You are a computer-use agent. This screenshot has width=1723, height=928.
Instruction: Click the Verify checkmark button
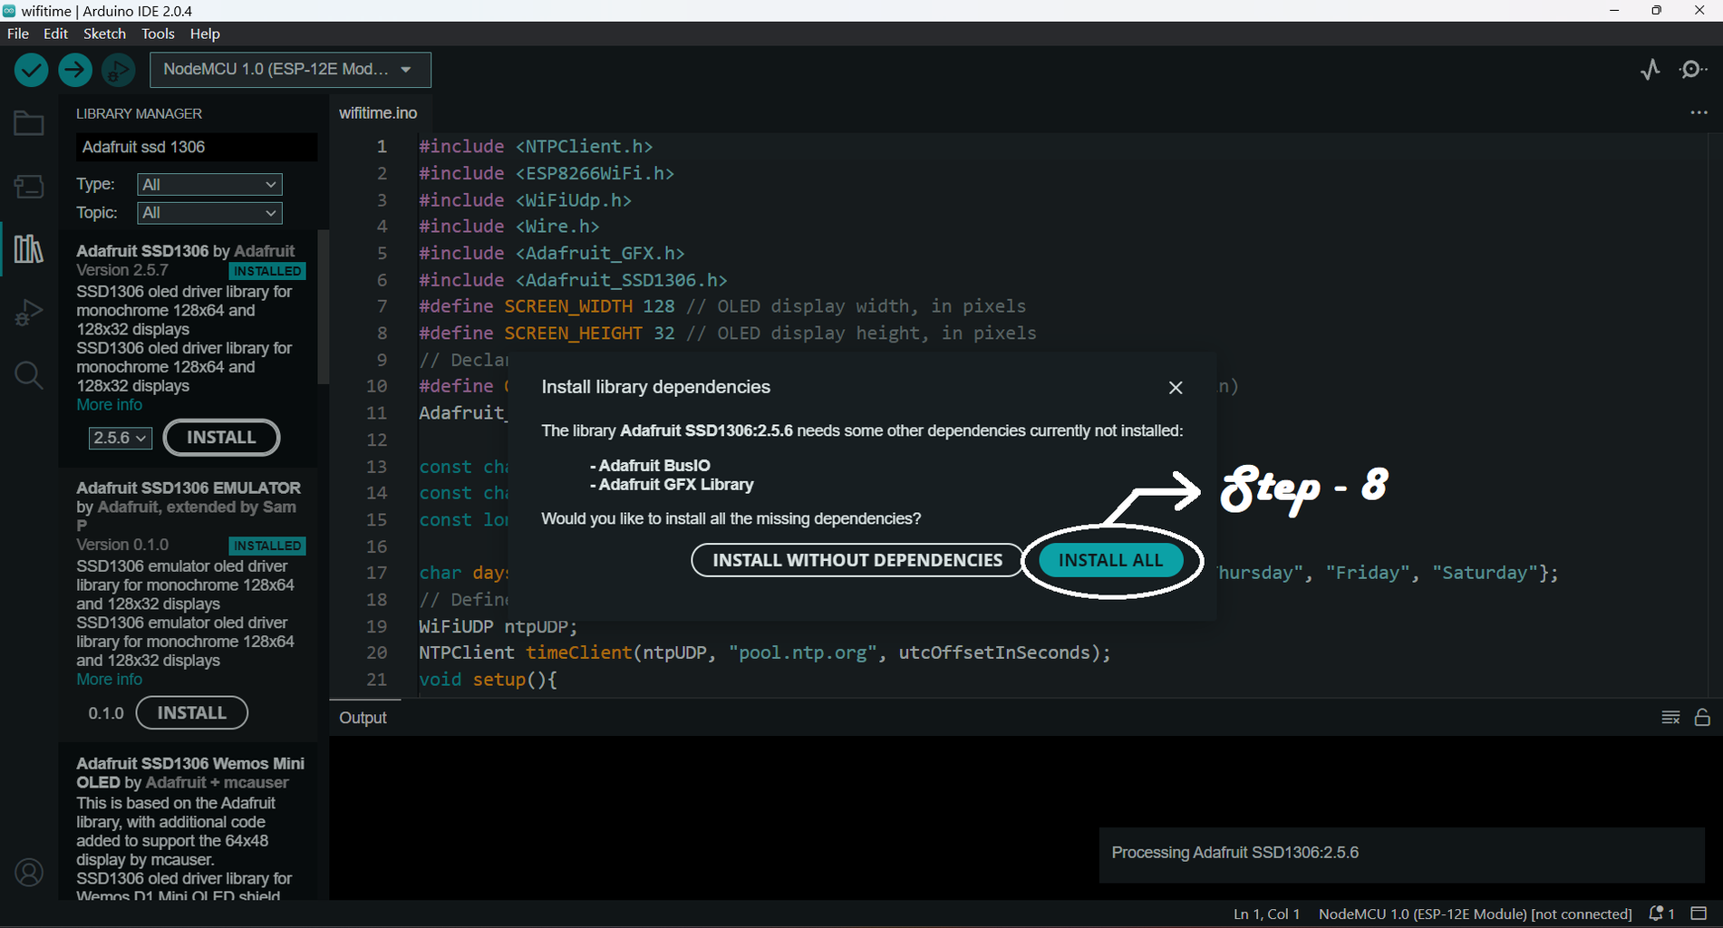[31, 70]
